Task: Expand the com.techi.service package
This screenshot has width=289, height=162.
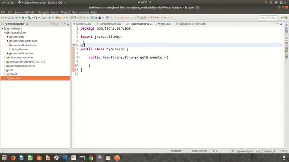Action: pyautogui.click(x=8, y=53)
